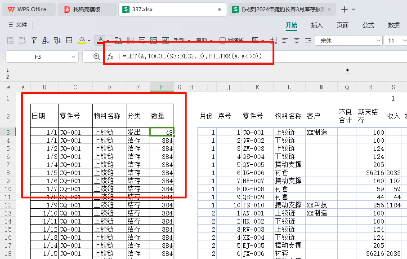
Task: Select cell F3 containing 48
Action: [x=162, y=132]
